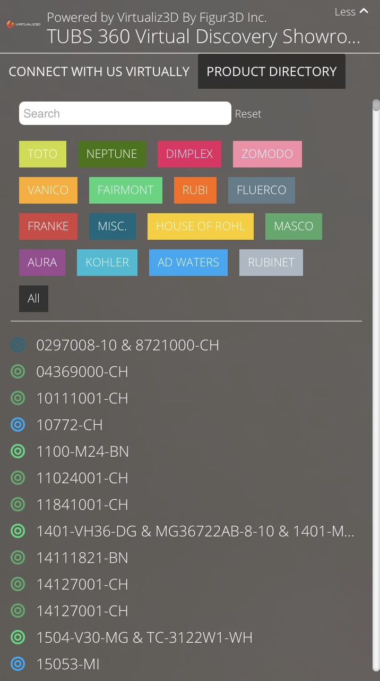The image size is (380, 681).
Task: Click TUBS 360 Virtual Discovery Showroom title
Action: (x=203, y=37)
